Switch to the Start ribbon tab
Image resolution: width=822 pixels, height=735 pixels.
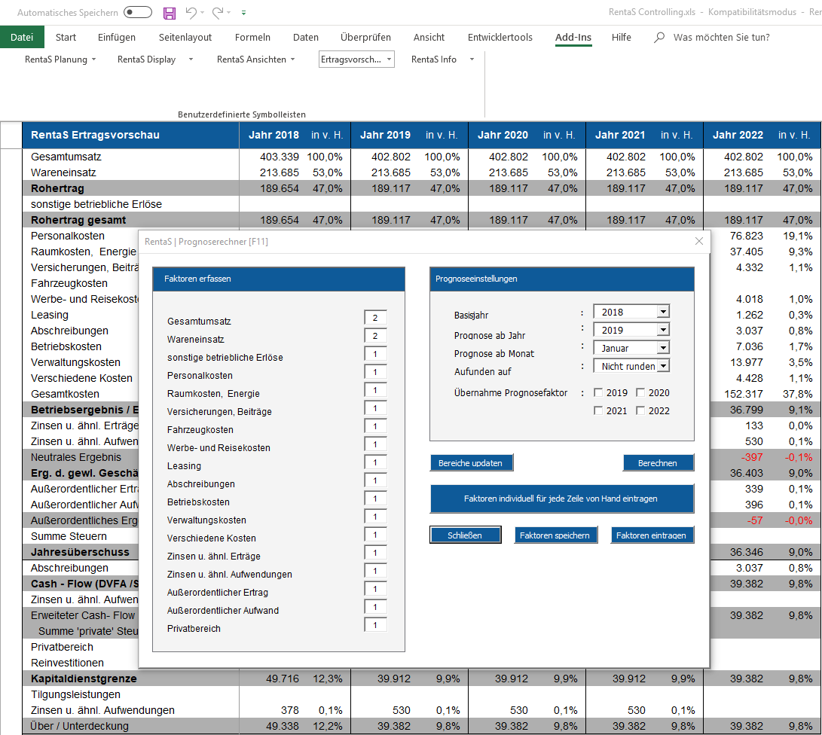click(x=66, y=37)
